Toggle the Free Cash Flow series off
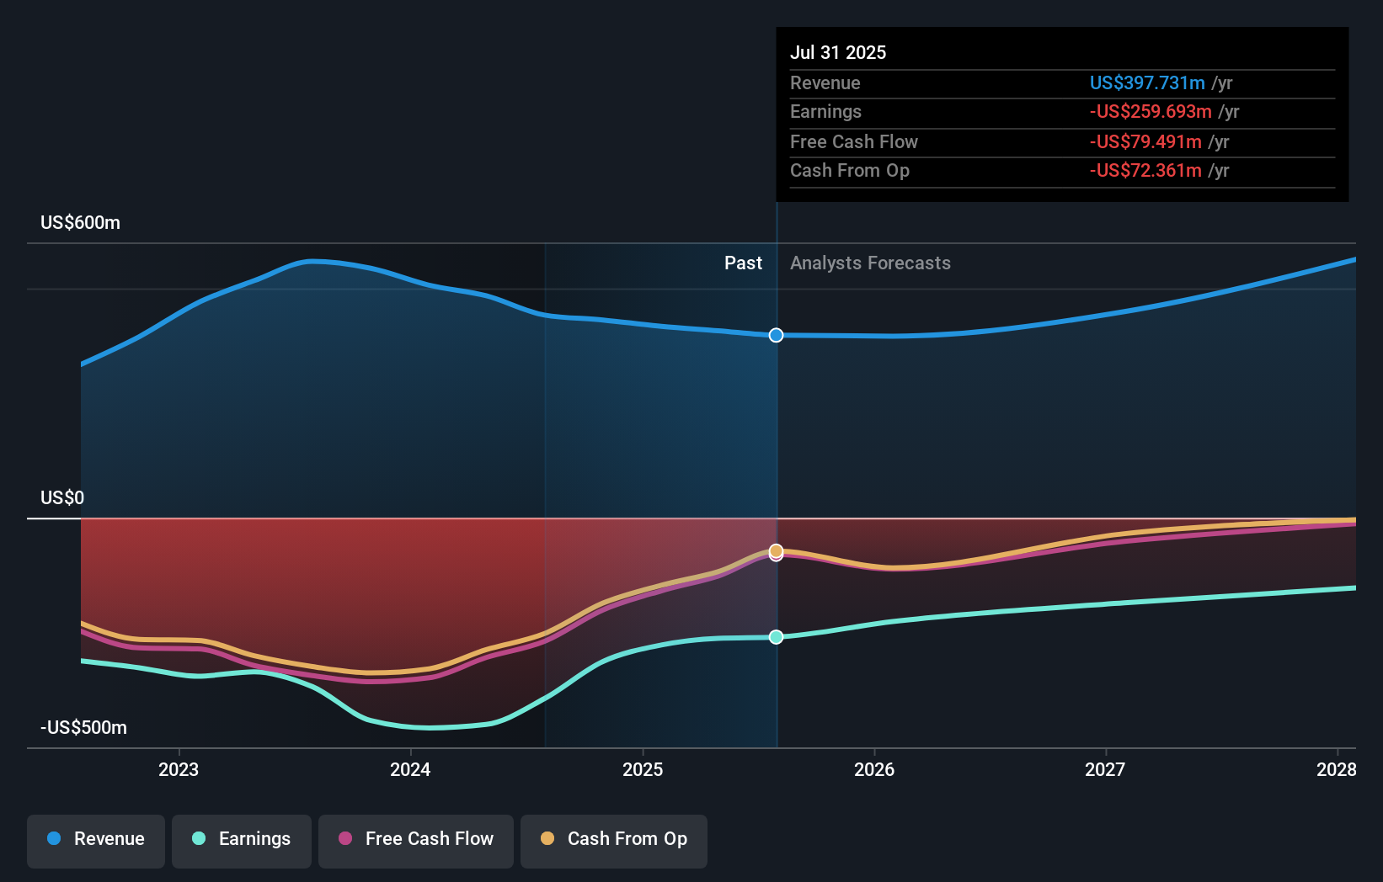 tap(416, 839)
